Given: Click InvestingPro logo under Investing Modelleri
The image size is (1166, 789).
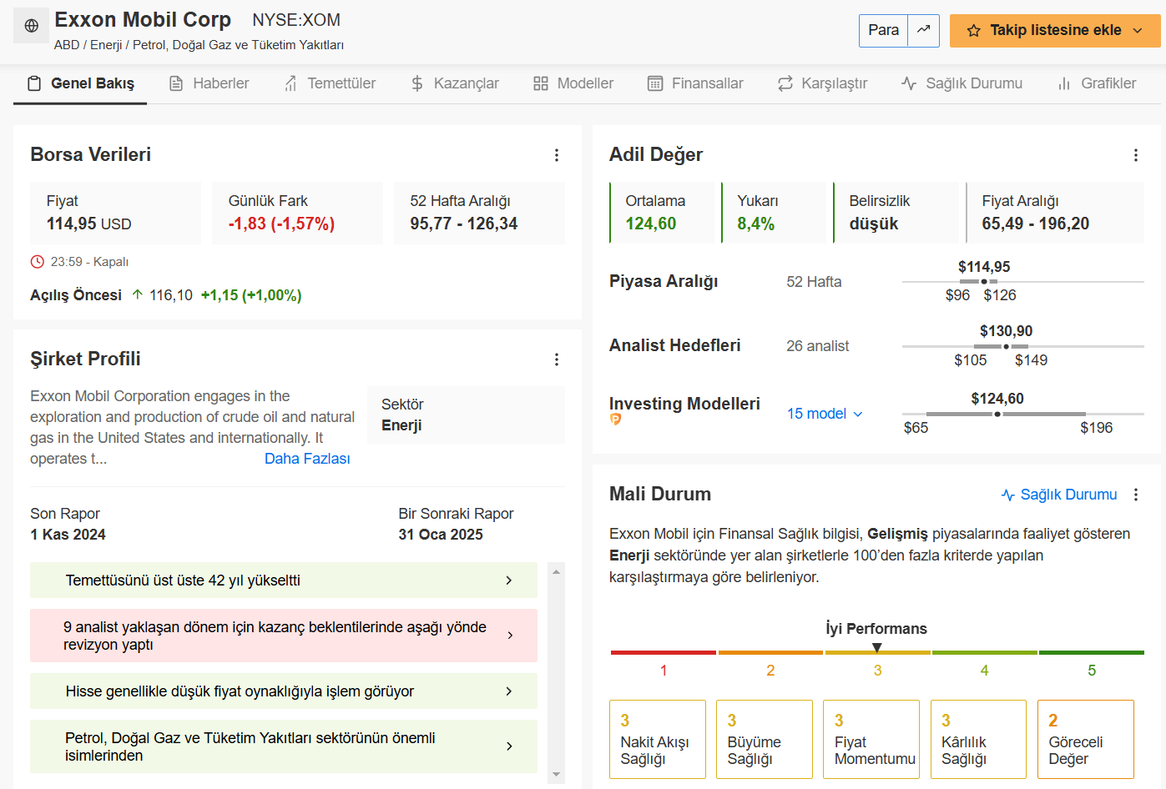Looking at the screenshot, I should pyautogui.click(x=615, y=420).
